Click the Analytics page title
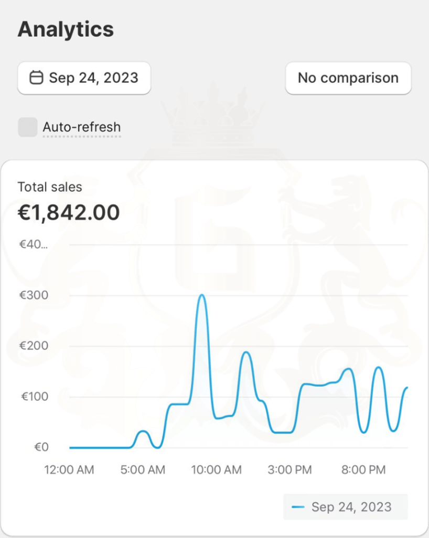 tap(66, 29)
